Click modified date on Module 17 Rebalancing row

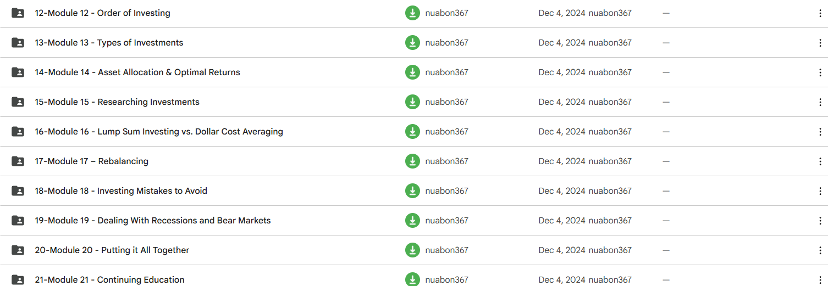click(x=561, y=161)
